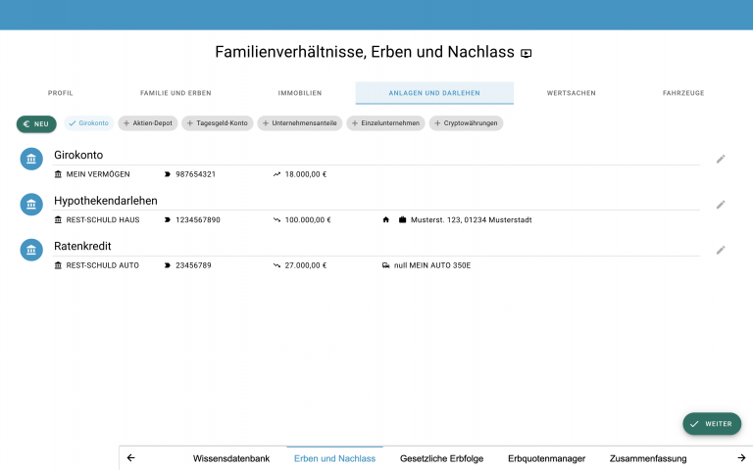Screen dimensions: 753x470
Task: Click the text null MEIN AUTO 350E
Action: pos(432,265)
